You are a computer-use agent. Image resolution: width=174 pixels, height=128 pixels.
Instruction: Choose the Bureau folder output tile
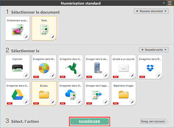(44, 93)
